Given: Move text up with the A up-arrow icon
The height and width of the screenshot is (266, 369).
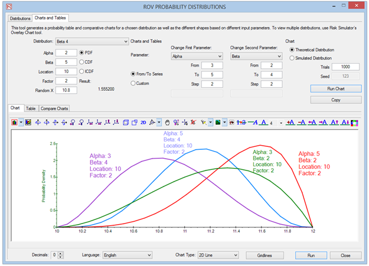Looking at the screenshot, I should [334, 122].
